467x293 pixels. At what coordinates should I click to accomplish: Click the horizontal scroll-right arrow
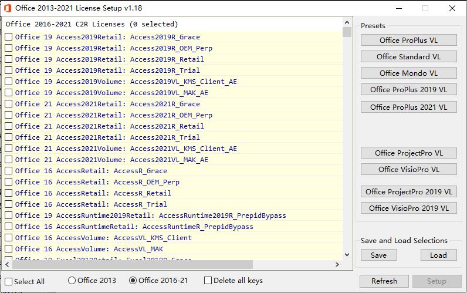coord(337,264)
